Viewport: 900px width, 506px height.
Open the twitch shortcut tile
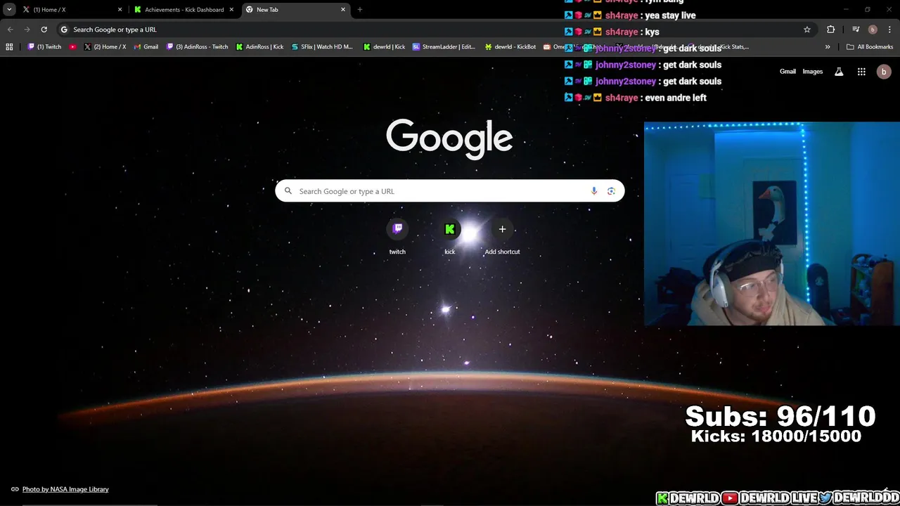click(397, 238)
